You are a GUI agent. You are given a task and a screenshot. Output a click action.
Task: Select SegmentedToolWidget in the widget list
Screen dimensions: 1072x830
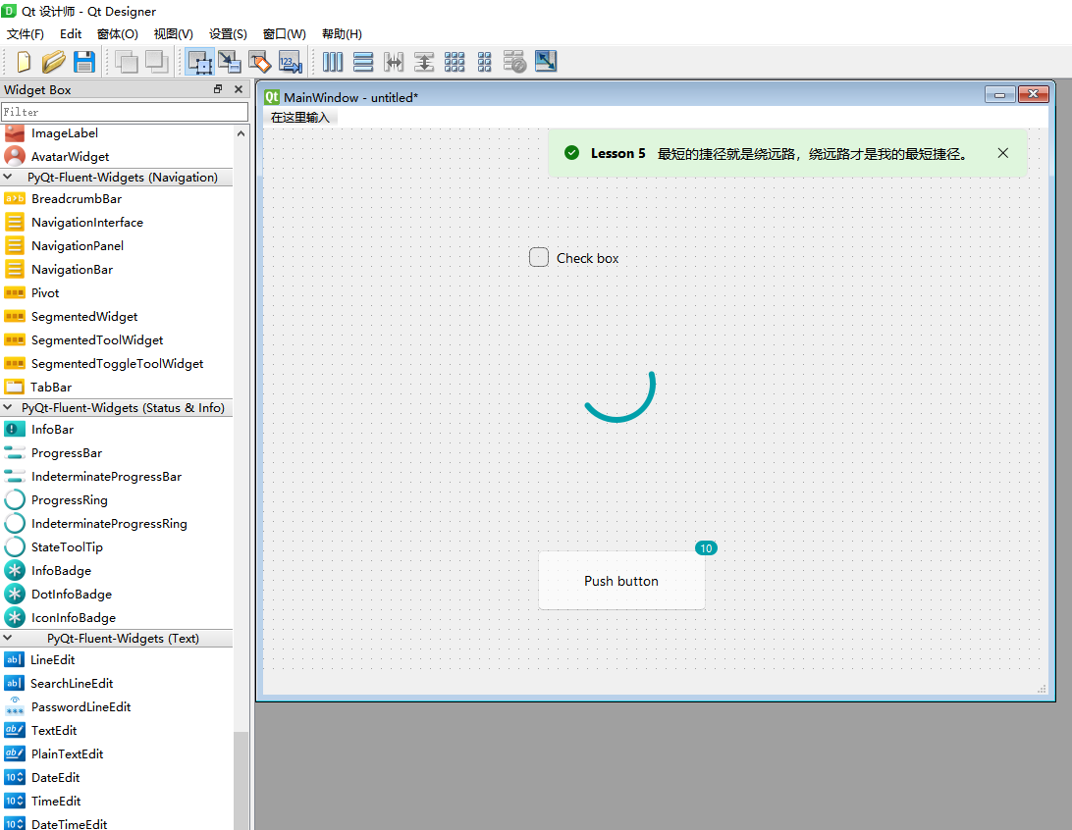[97, 339]
